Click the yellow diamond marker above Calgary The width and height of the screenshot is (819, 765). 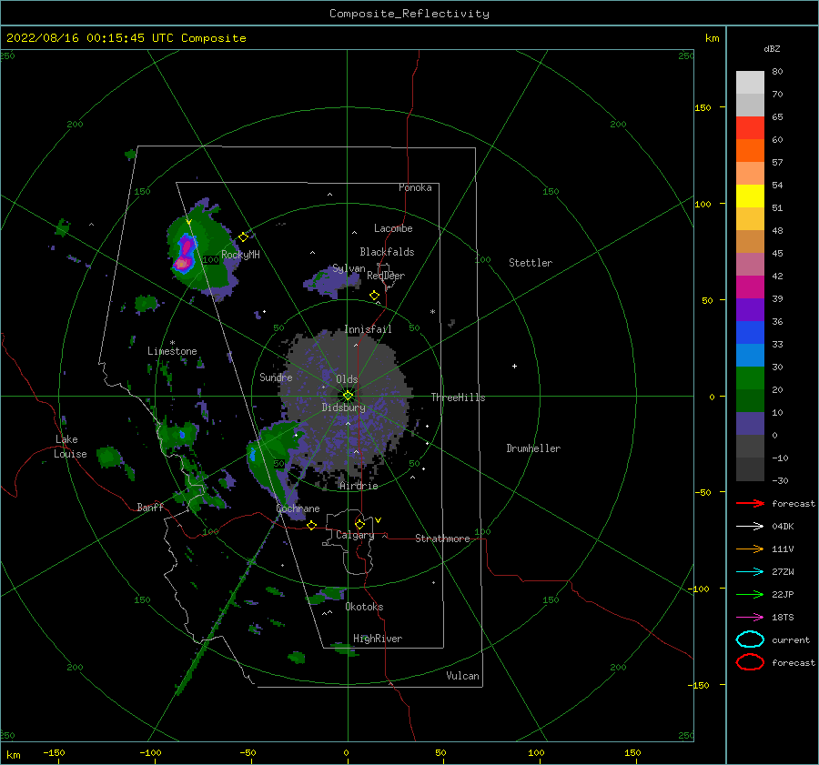[359, 524]
